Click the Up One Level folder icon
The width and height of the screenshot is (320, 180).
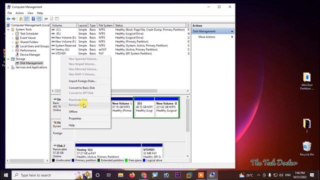click(21, 19)
